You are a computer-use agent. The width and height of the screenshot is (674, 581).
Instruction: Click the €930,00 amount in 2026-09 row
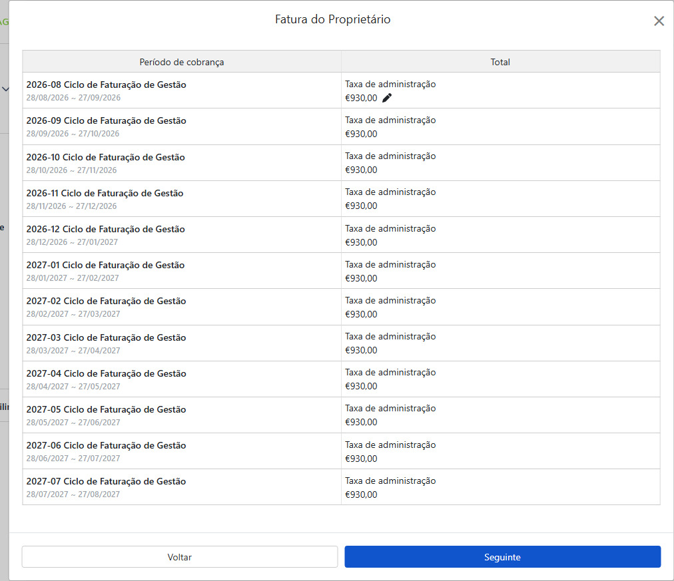click(361, 134)
